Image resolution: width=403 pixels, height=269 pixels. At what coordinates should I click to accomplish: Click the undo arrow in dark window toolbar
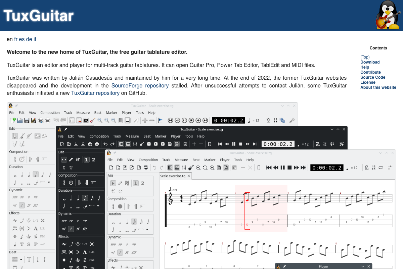(x=105, y=144)
